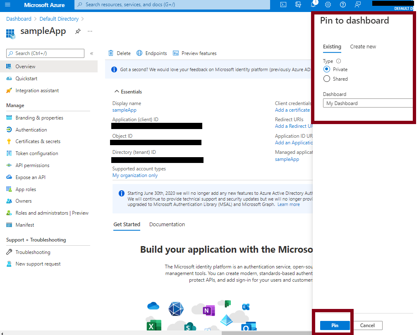Viewport: 419px width, 335px height.
Task: Open the notifications bell
Action: tap(313, 5)
